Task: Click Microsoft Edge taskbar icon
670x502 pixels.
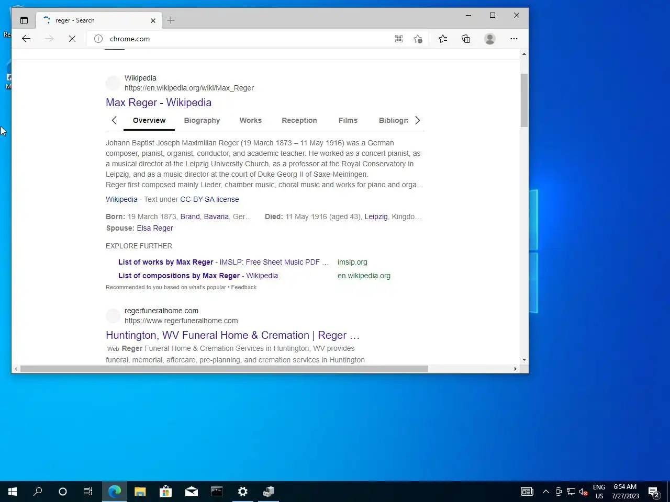Action: pyautogui.click(x=114, y=492)
